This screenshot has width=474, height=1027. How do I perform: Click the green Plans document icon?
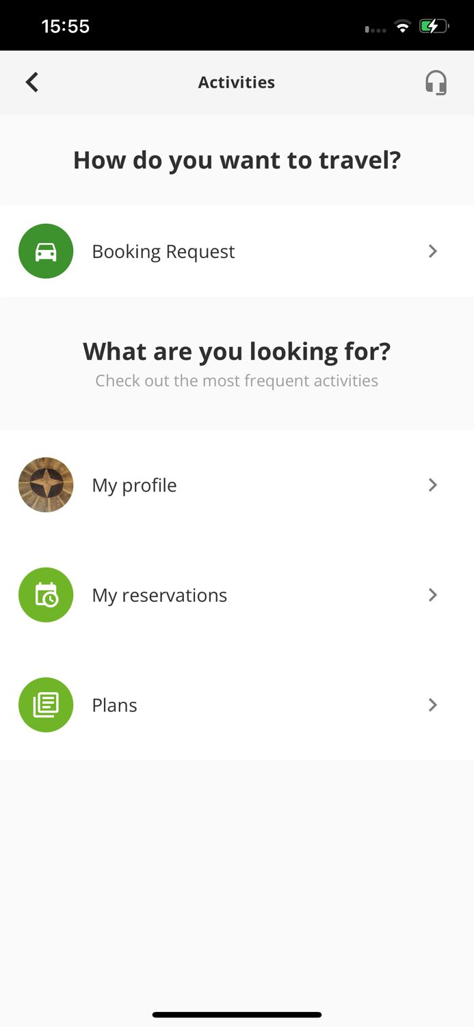point(46,705)
